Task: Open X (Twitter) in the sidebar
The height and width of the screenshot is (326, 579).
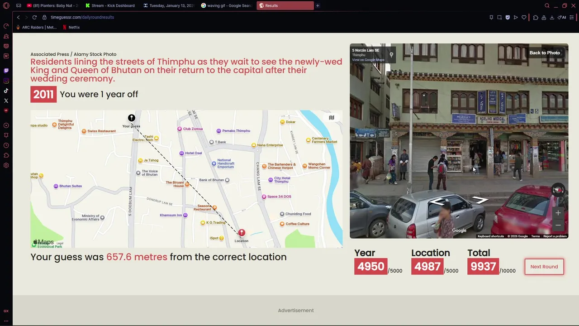Action: [6, 101]
